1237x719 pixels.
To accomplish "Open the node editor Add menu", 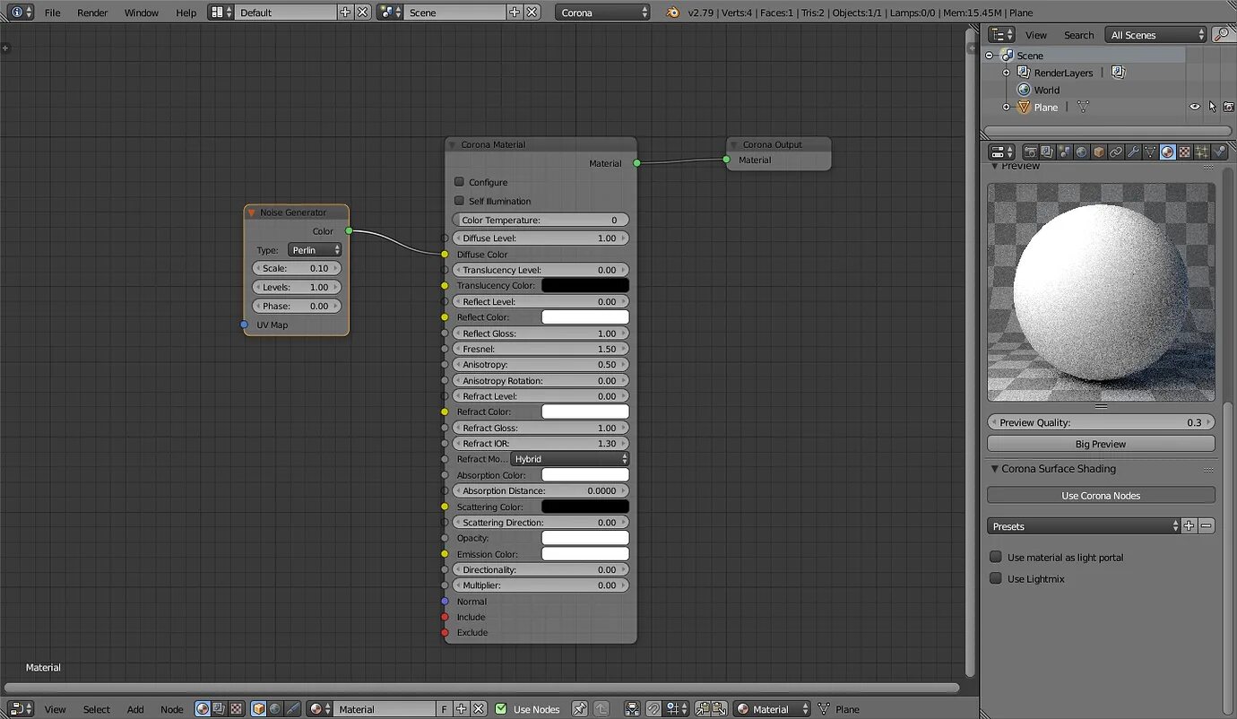I will point(135,709).
